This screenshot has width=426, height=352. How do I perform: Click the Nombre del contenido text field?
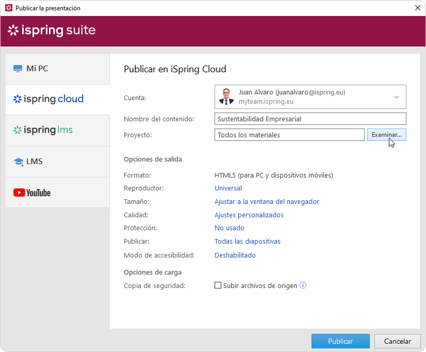[x=310, y=119]
